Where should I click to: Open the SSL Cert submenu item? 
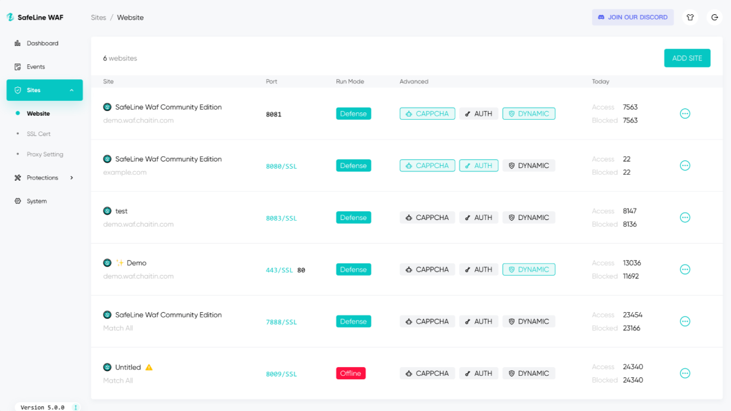pos(39,134)
